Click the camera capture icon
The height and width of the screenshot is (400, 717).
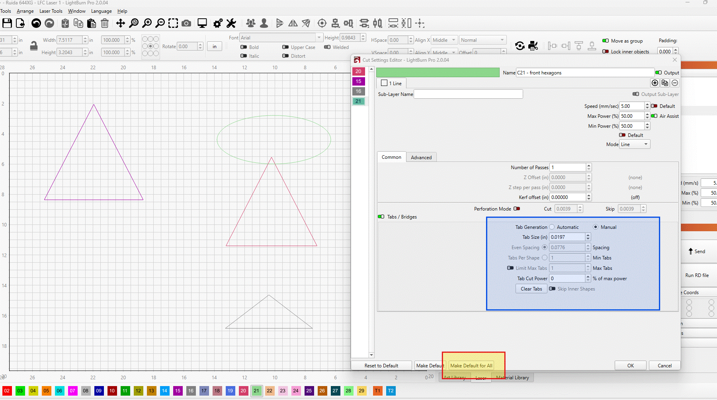click(186, 23)
